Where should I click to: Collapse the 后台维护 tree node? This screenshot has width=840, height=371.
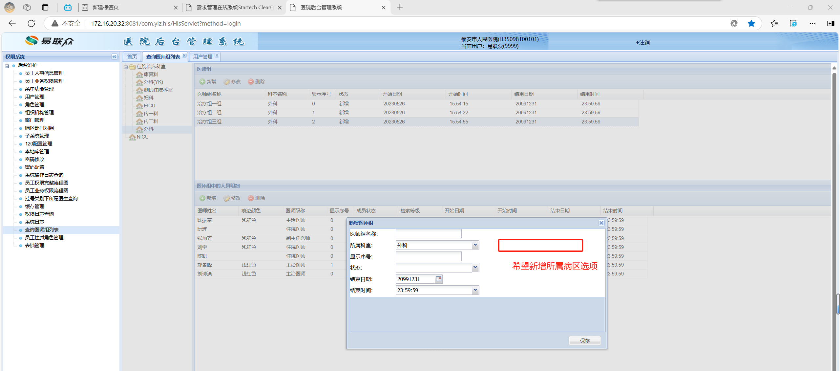coord(7,66)
